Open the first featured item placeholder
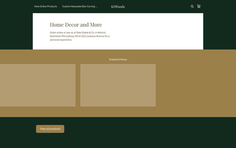Viewport: 236px width, 148px height. (38, 85)
